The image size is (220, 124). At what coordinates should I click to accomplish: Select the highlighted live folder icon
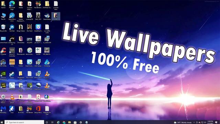tap(56, 16)
